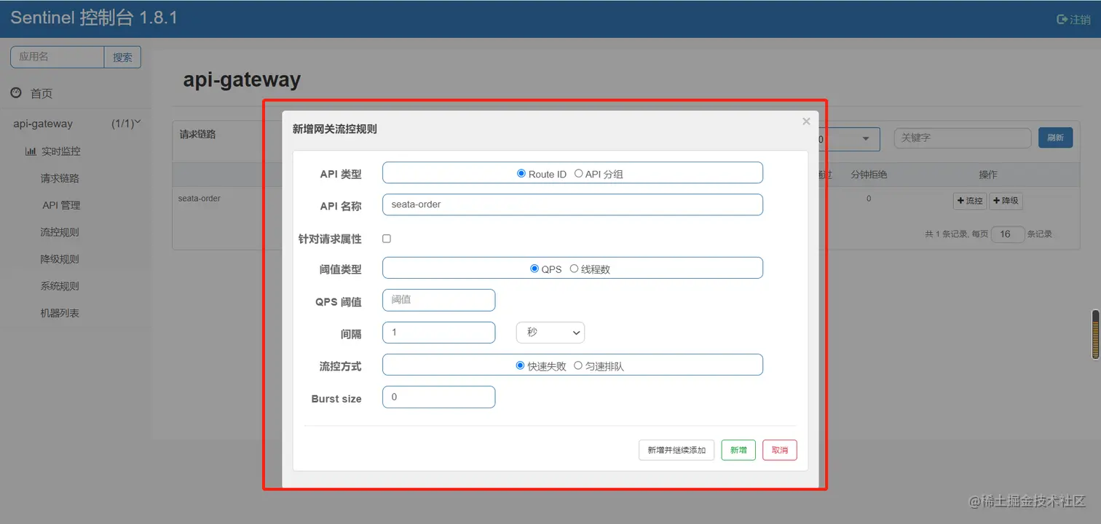Choose QPS as the threshold type
The width and height of the screenshot is (1101, 524).
[x=534, y=269]
